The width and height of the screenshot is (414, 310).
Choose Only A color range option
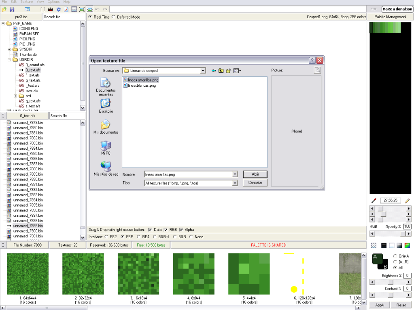coord(395,256)
